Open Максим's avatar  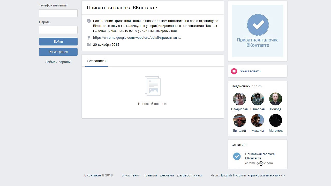click(258, 120)
